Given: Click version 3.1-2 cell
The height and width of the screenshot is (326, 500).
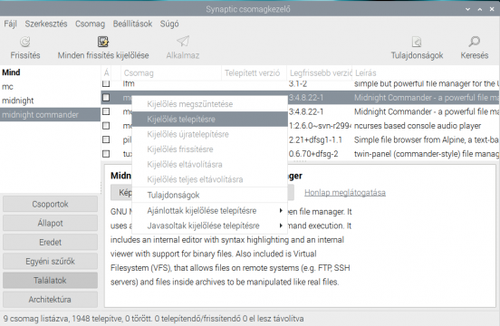Looking at the screenshot, I should (298, 83).
